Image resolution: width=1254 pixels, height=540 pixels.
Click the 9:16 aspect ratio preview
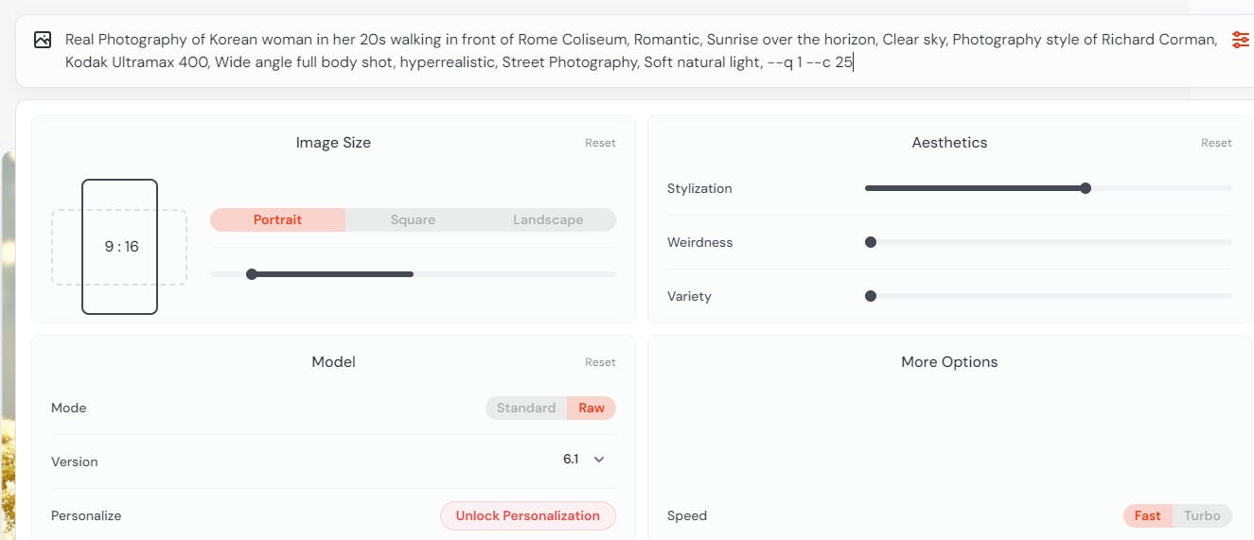point(120,247)
